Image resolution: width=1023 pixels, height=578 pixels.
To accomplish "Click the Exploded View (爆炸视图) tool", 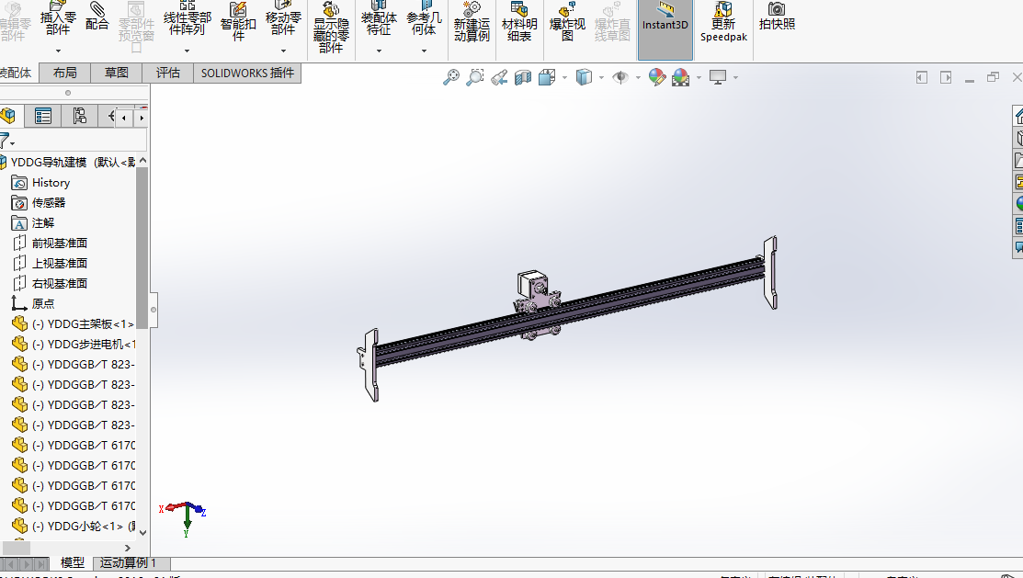I will click(x=567, y=21).
